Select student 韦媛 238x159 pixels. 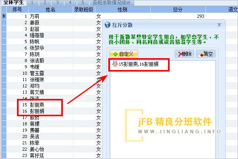pyautogui.click(x=34, y=67)
